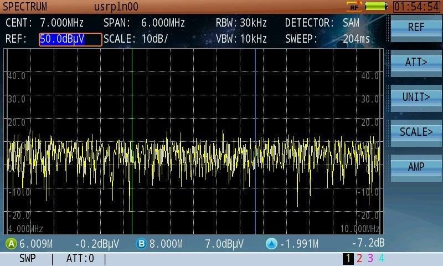Switch to trace 2
This screenshot has height=266, width=443.
359,258
